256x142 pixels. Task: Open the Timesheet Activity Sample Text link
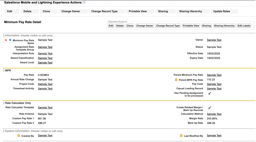tap(45, 89)
